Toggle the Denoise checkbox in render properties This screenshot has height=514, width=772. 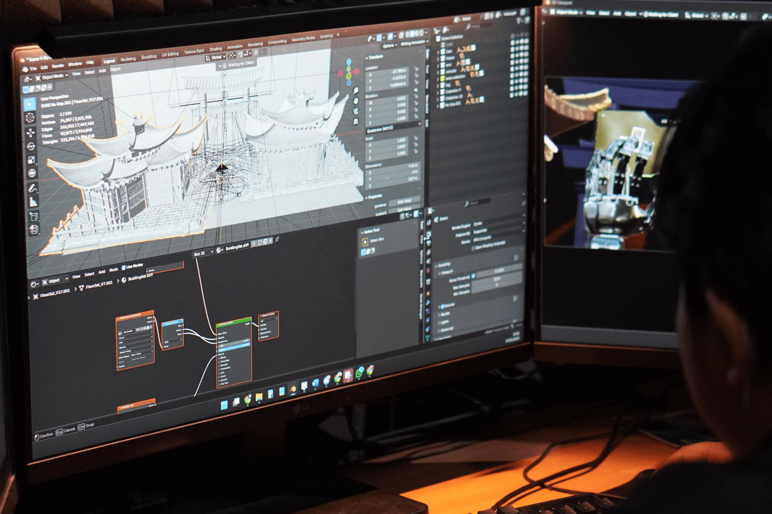pos(442,306)
